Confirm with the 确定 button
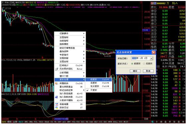Screen dimensions: 187x124 [x=135, y=71]
